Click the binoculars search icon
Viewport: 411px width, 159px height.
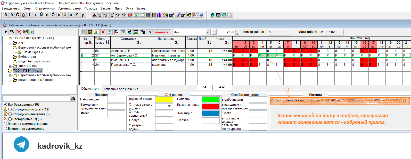pyautogui.click(x=73, y=99)
